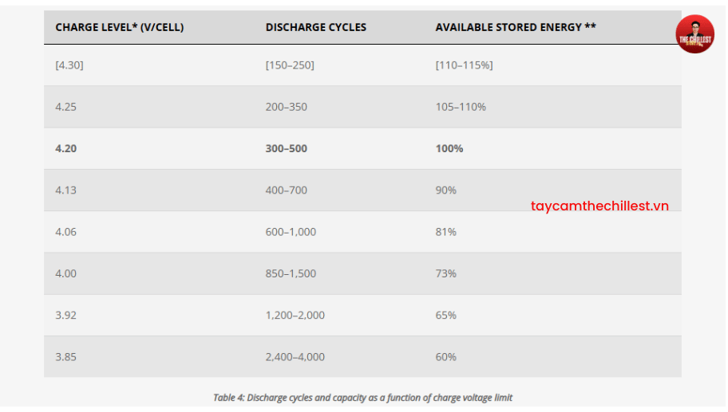Click the Discharge Cycles column header

[316, 27]
